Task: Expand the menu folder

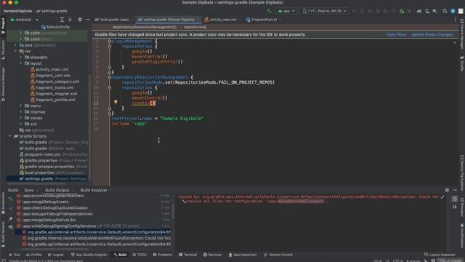Action: point(21,106)
